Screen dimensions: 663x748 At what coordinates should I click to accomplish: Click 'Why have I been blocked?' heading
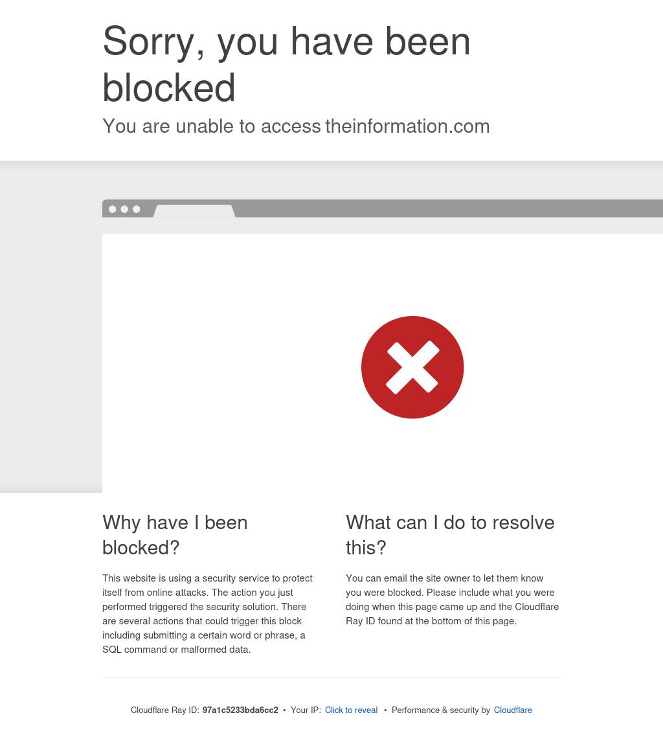coord(175,535)
